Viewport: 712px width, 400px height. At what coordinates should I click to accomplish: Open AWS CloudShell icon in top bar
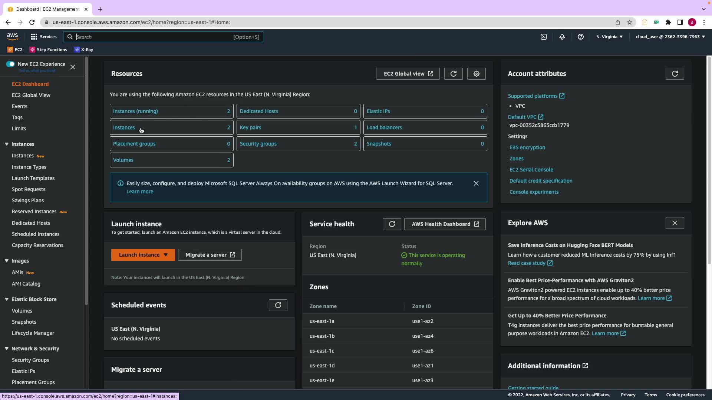tap(544, 37)
